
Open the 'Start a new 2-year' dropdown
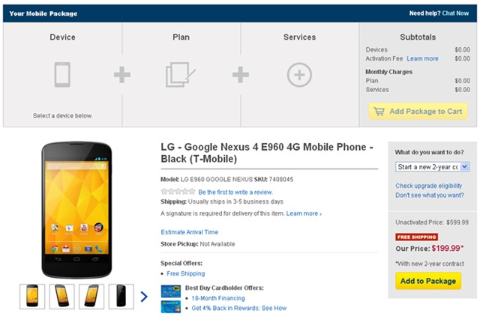[x=432, y=166]
